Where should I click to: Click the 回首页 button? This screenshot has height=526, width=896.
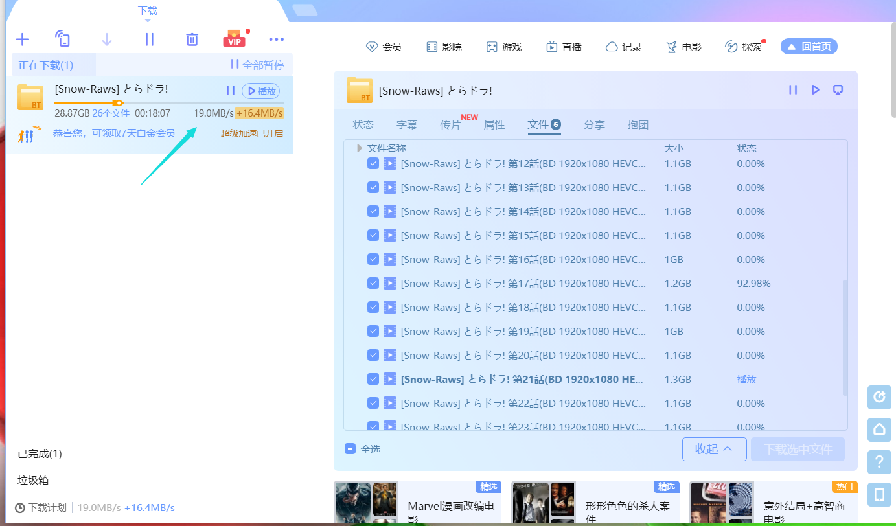tap(809, 47)
